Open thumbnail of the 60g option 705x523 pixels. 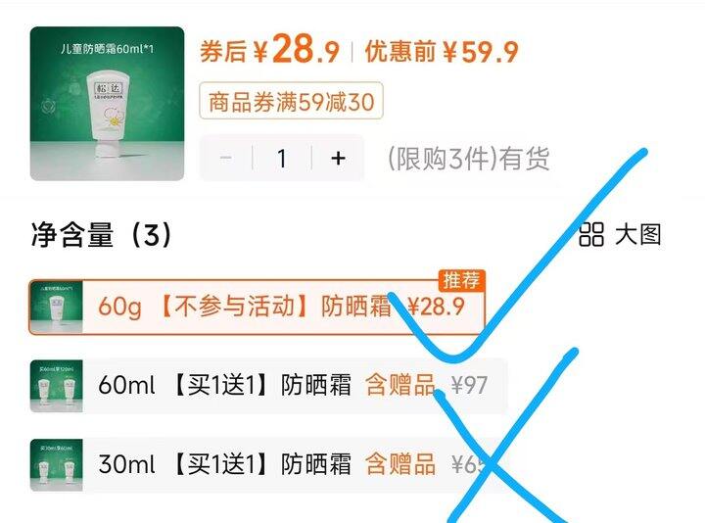pyautogui.click(x=56, y=308)
